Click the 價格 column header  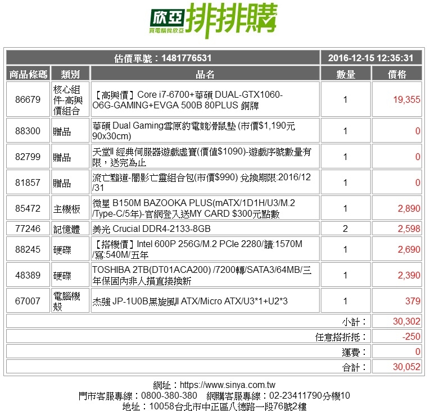pyautogui.click(x=397, y=74)
